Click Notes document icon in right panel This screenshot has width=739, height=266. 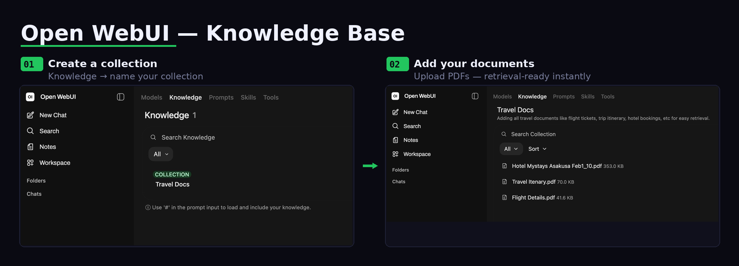(x=395, y=140)
